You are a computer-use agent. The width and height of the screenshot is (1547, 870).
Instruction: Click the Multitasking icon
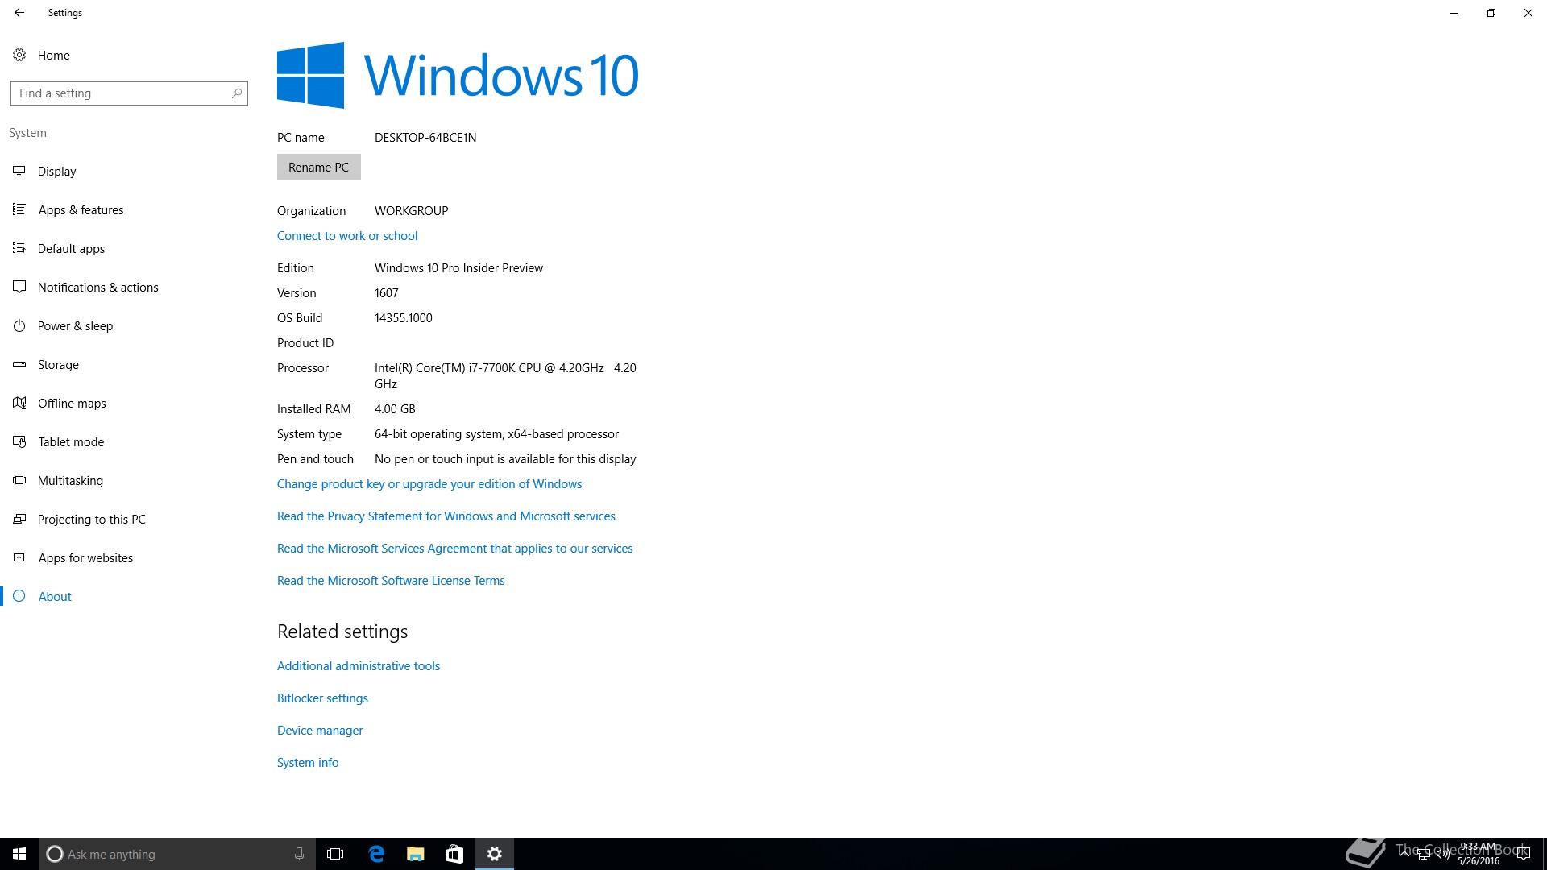click(19, 480)
